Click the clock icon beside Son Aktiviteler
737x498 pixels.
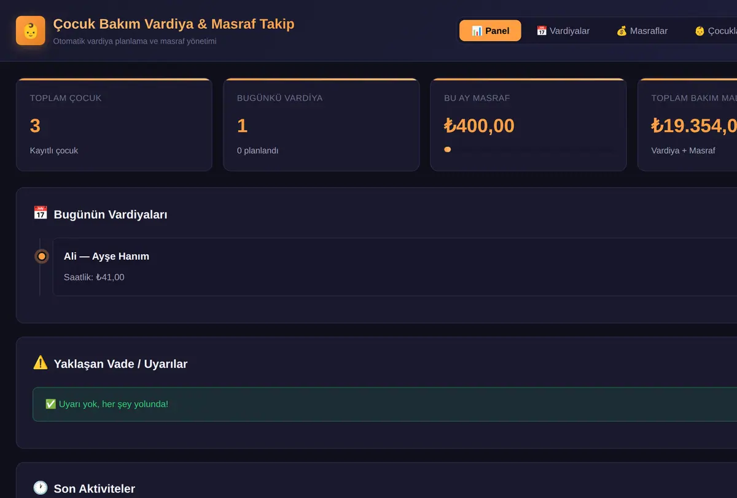click(x=41, y=488)
